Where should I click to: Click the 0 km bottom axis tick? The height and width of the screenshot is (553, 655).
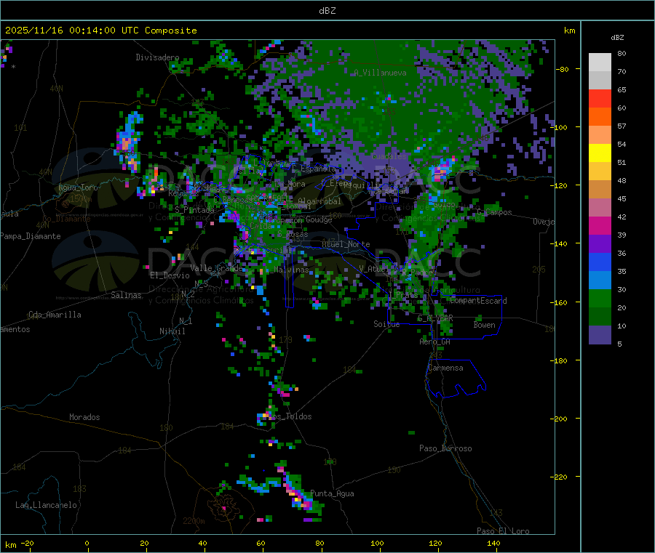pyautogui.click(x=87, y=544)
